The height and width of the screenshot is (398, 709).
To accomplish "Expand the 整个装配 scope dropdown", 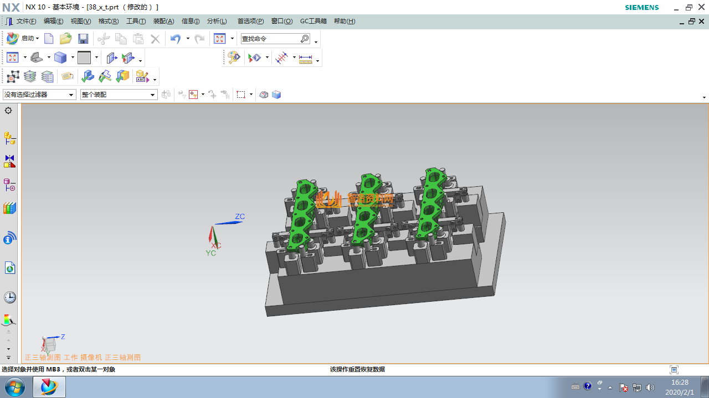I will tap(153, 95).
